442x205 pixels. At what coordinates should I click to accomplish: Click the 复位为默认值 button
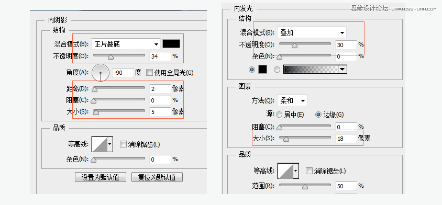pos(157,177)
